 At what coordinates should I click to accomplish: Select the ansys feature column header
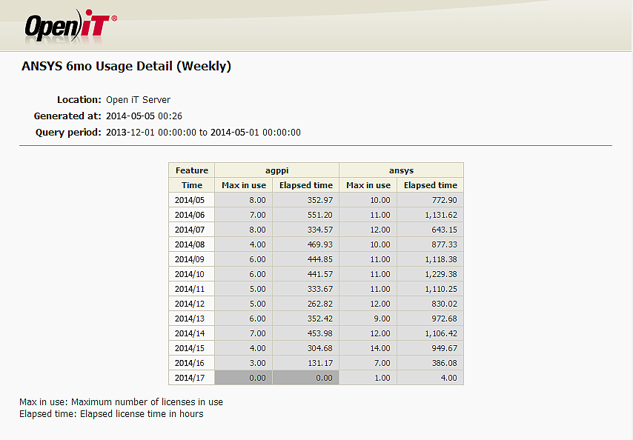coord(401,170)
